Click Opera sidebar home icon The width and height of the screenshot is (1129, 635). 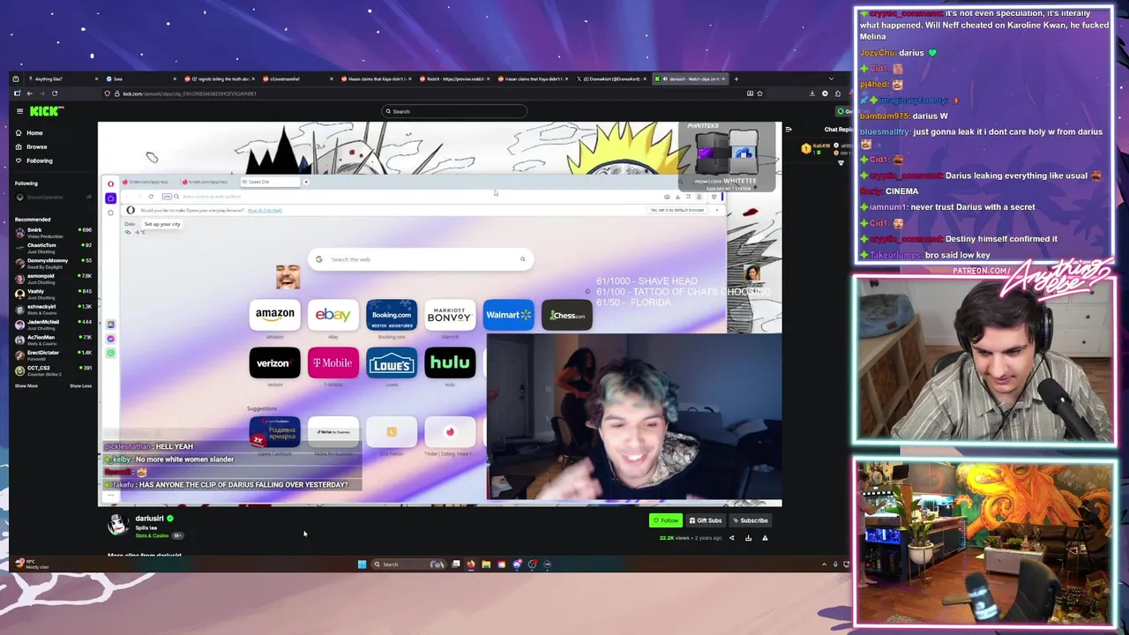pos(110,198)
